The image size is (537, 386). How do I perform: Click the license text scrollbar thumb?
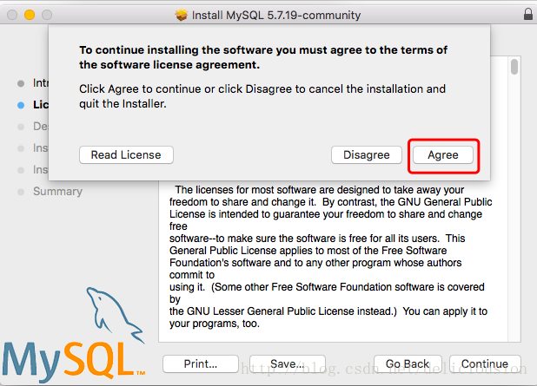coord(514,67)
